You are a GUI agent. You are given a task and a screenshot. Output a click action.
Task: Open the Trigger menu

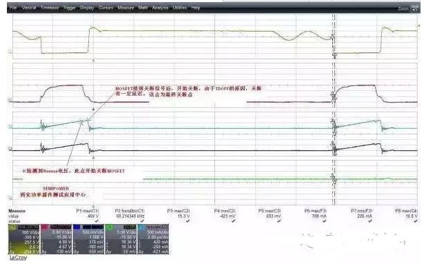click(69, 8)
